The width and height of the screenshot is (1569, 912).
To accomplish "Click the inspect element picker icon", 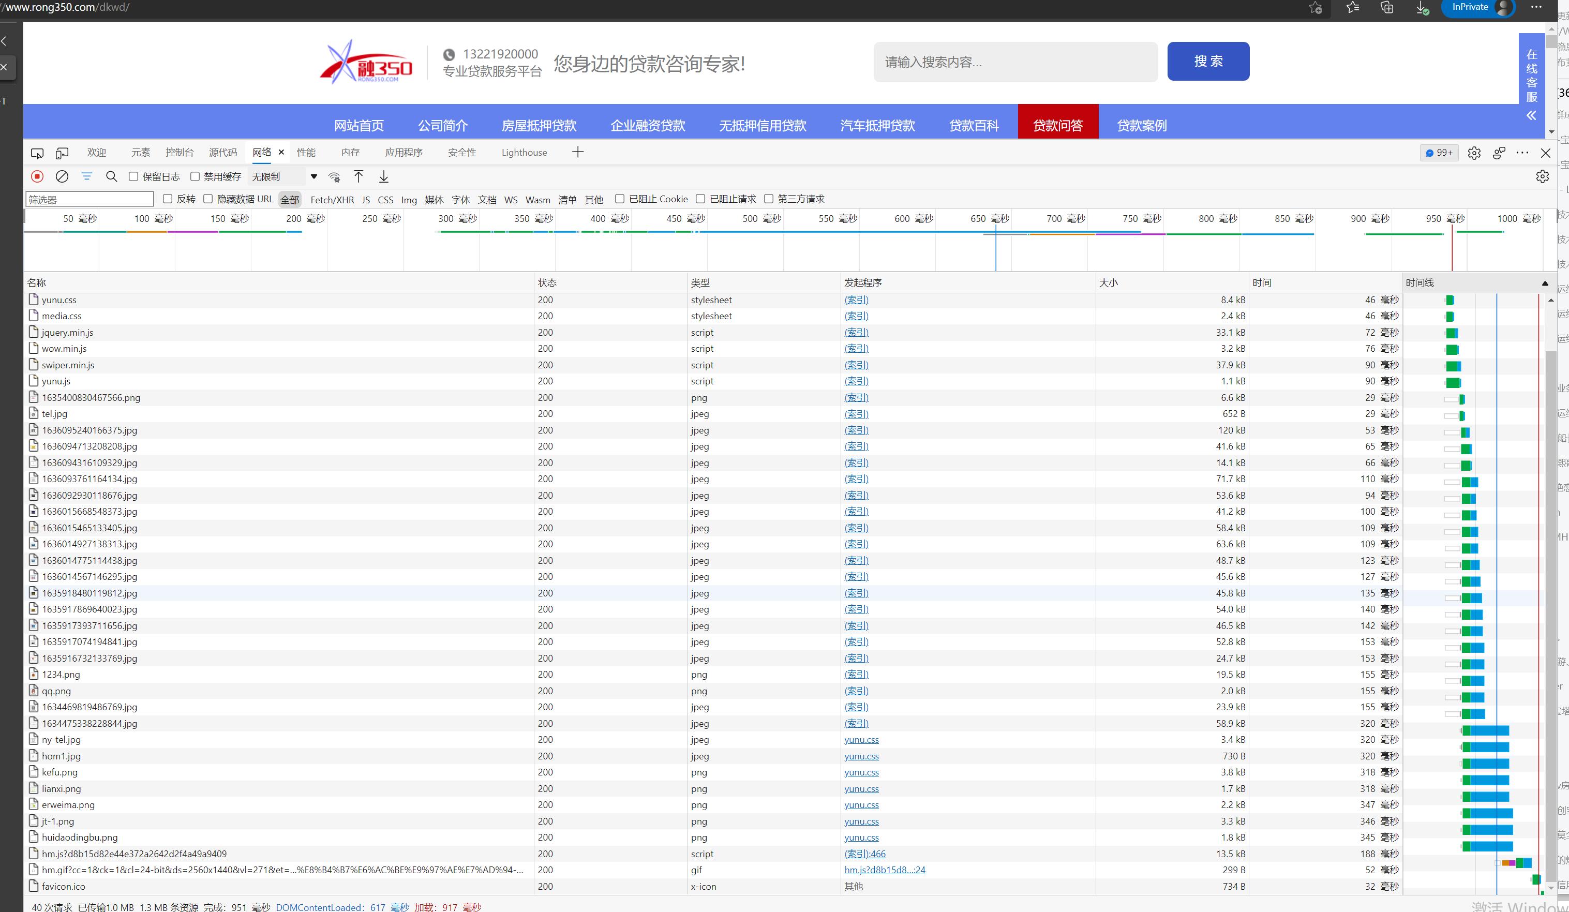I will [x=37, y=153].
